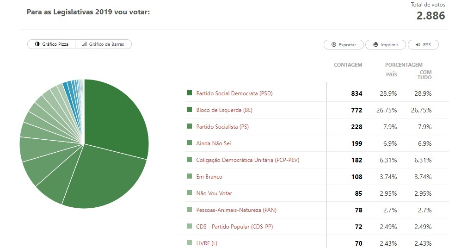The width and height of the screenshot is (449, 248).
Task: Switch to Gráfico Pizza view
Action: 51,44
